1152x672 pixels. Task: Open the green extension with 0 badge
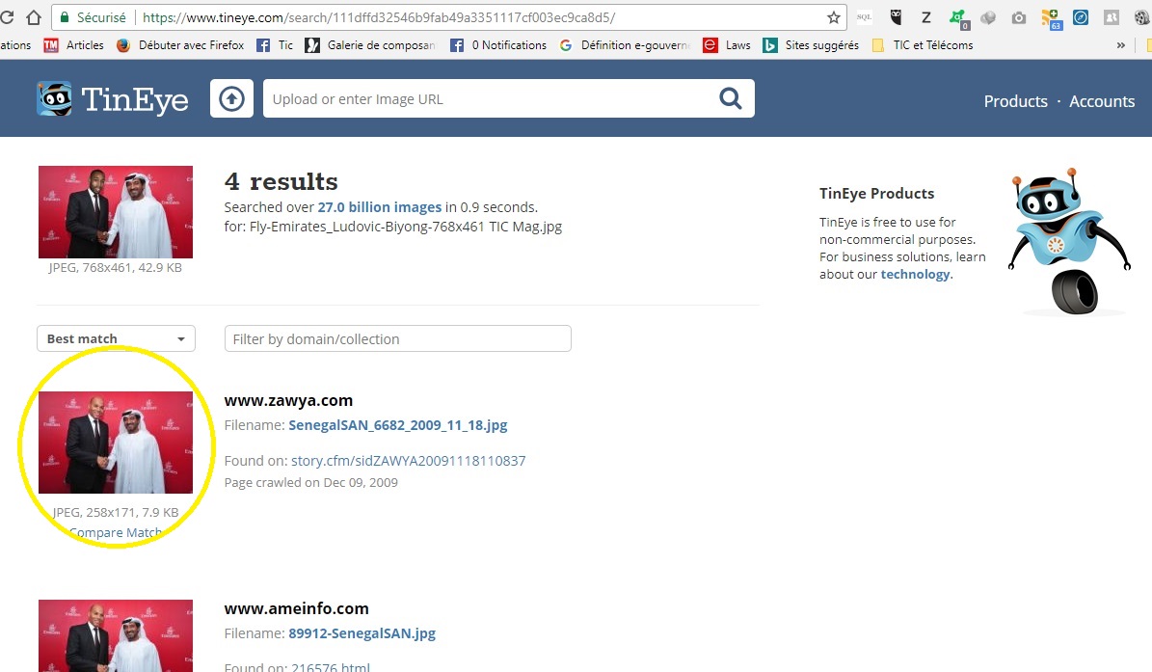point(958,19)
